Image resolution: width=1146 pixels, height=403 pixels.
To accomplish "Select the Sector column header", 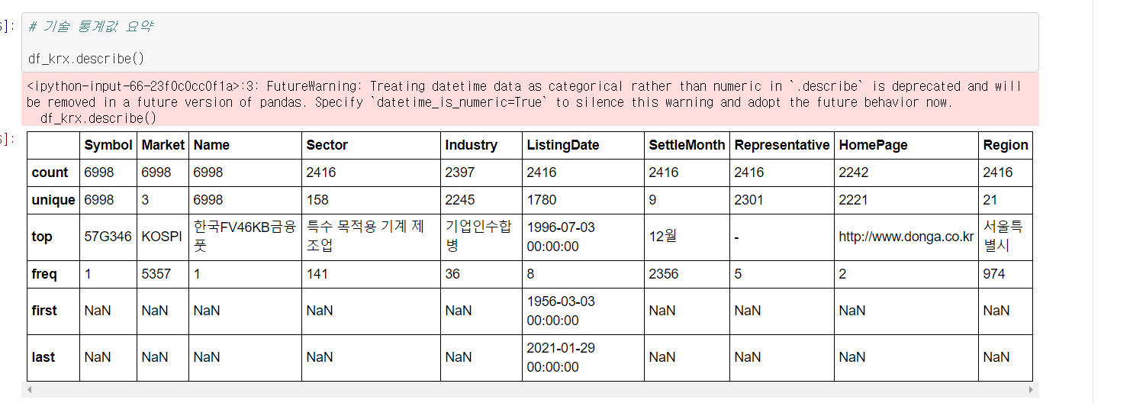I will point(371,145).
